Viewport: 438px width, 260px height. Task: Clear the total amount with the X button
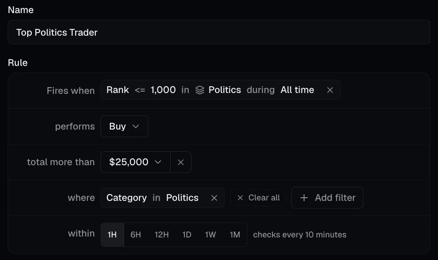(x=181, y=162)
